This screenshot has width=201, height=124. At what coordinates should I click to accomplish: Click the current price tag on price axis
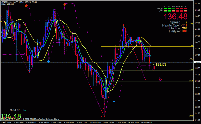pyautogui.click(x=197, y=62)
